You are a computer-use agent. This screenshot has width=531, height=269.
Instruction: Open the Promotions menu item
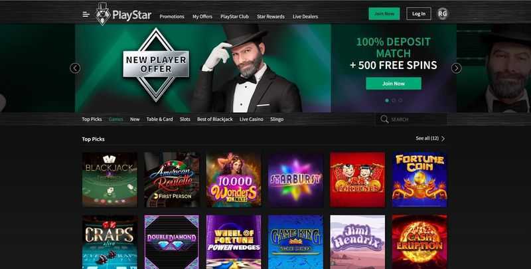click(x=172, y=16)
